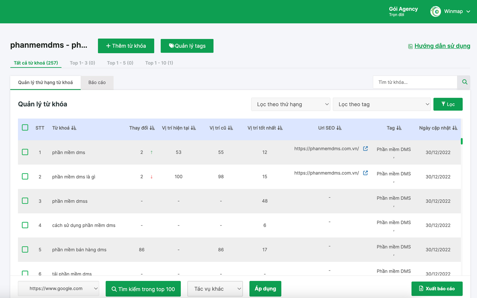Sort by Vị trí tốt nhất sort icon
477x298 pixels.
coord(280,128)
